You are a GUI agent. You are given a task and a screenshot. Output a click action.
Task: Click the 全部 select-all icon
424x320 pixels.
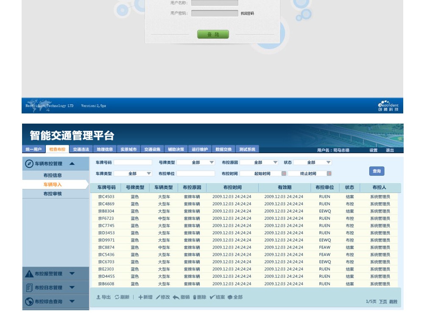click(x=230, y=297)
